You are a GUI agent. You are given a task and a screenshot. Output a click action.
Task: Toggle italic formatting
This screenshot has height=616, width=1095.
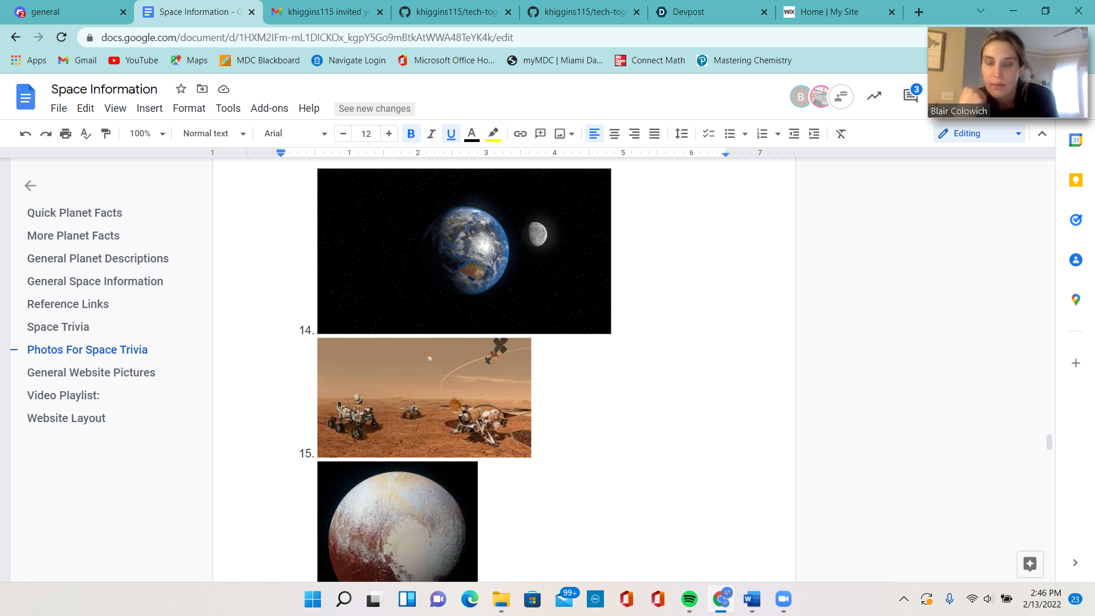coord(431,133)
